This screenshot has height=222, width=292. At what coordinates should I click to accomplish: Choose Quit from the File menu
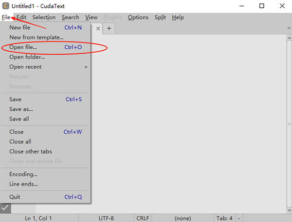[x=45, y=197]
